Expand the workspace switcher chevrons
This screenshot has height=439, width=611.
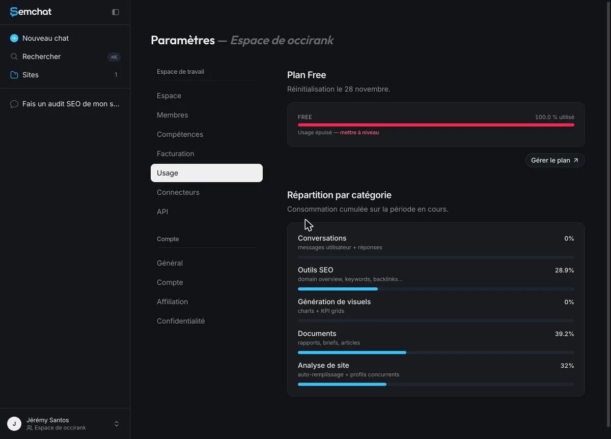click(116, 424)
